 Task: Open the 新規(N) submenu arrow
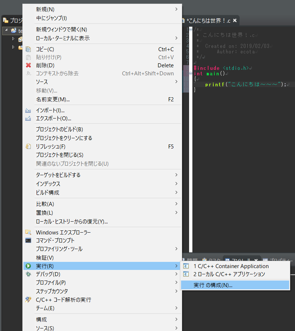pos(176,9)
